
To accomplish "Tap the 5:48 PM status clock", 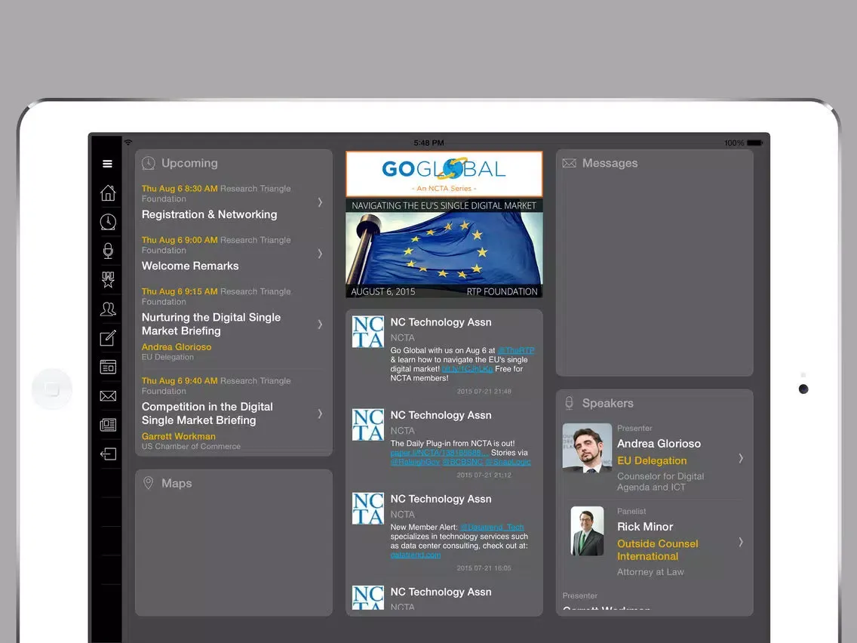I will coord(429,143).
